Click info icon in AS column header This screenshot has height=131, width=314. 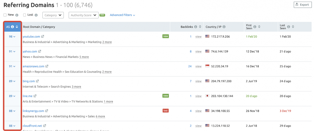tap(12, 27)
